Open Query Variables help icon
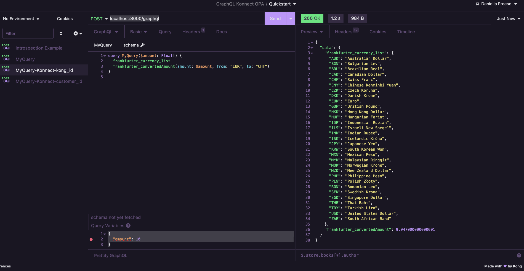The image size is (524, 271). tap(128, 226)
